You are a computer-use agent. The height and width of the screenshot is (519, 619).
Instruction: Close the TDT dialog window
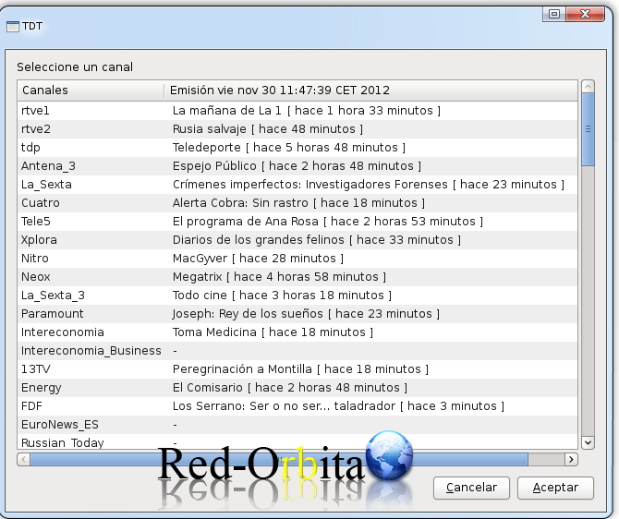pos(585,14)
